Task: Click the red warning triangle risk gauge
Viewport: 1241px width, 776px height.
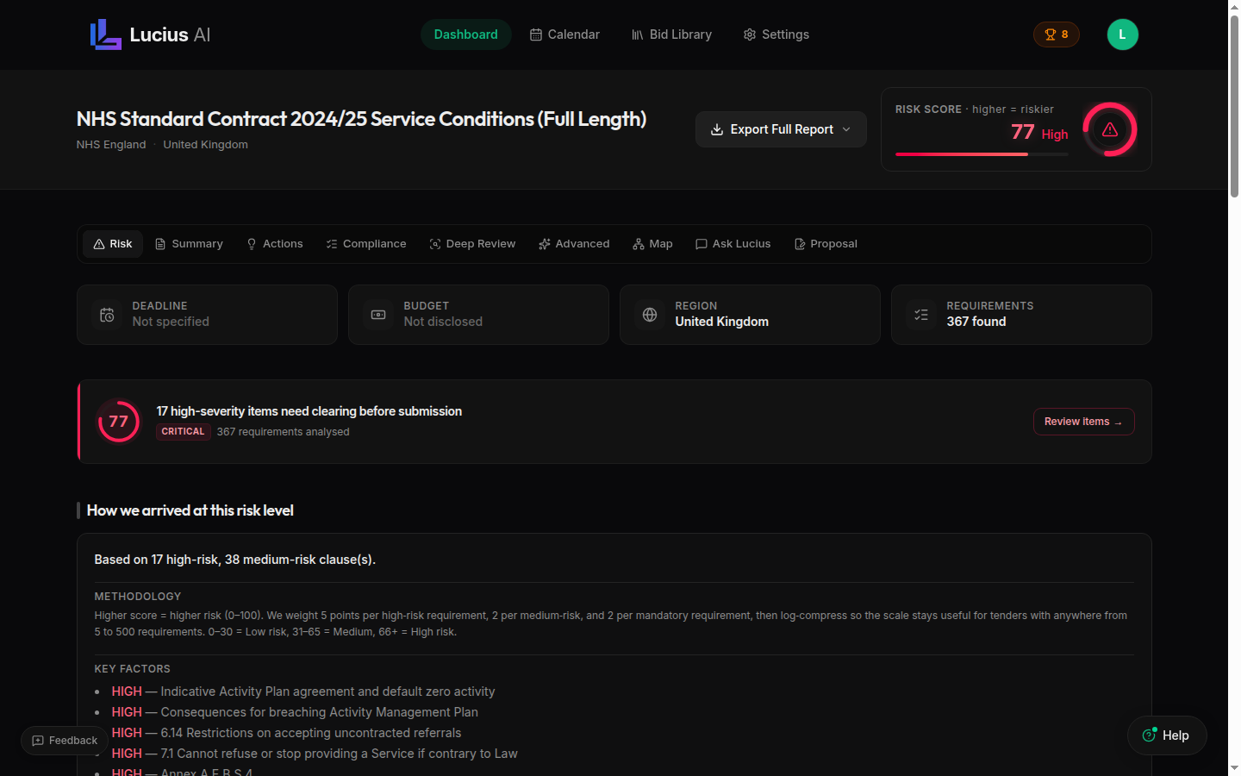Action: (x=1110, y=129)
